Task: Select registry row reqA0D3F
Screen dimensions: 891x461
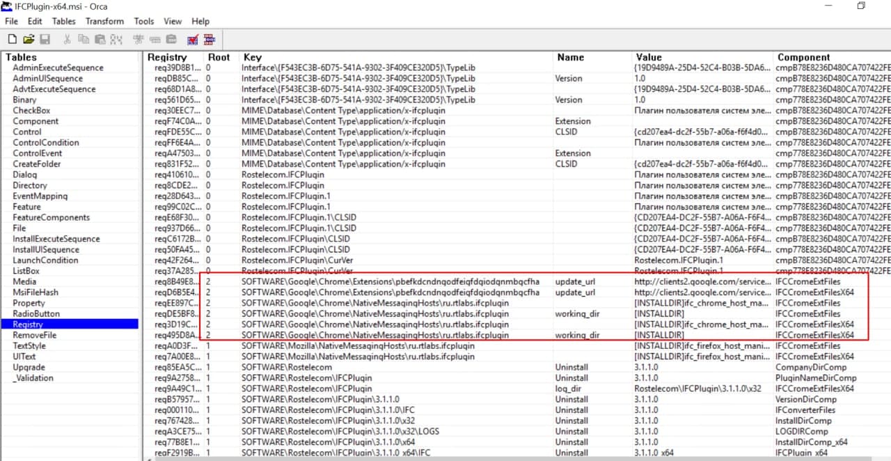Action: (178, 346)
